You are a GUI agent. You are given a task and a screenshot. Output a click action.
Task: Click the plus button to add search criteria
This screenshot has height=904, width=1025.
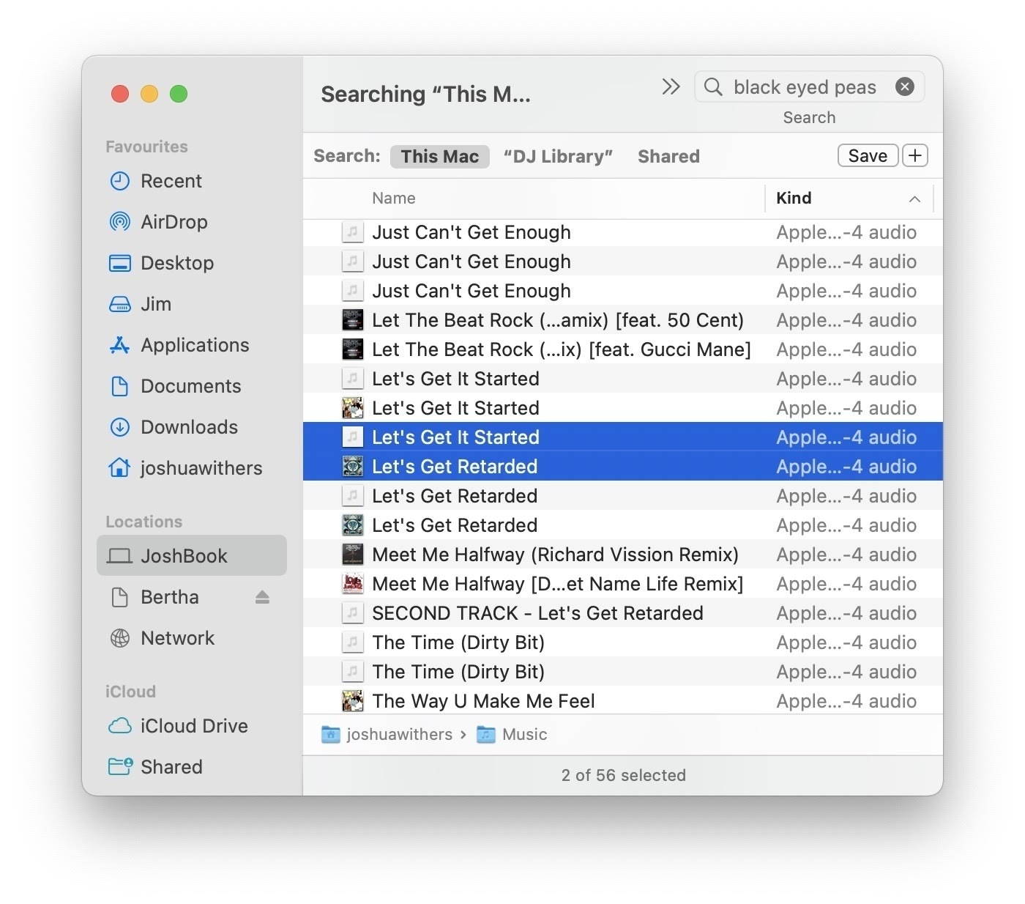click(914, 156)
